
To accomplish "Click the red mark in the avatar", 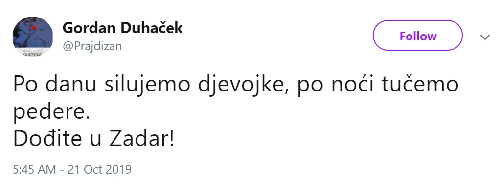I will pos(33,27).
